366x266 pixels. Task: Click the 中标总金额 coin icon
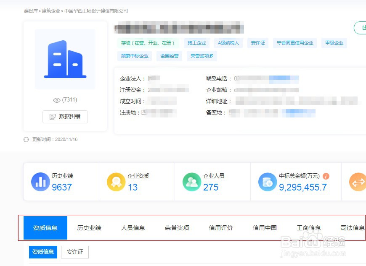point(268,181)
